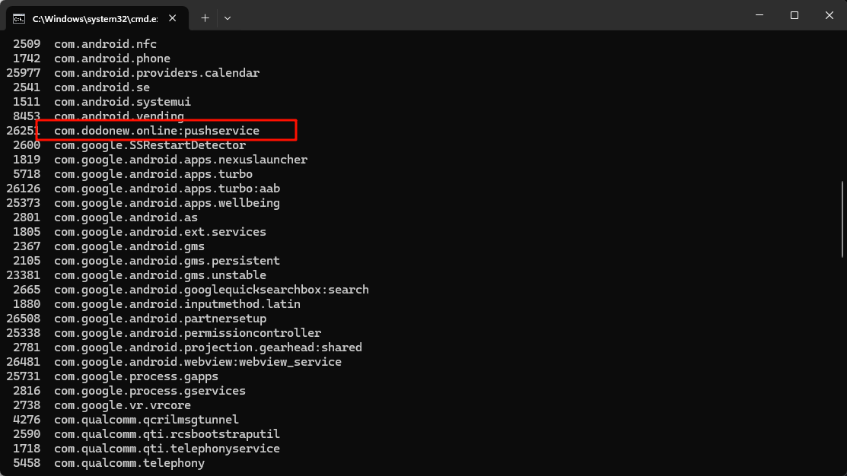Click PID 25977 in the process list
Viewport: 847px width, 476px height.
[x=24, y=73]
